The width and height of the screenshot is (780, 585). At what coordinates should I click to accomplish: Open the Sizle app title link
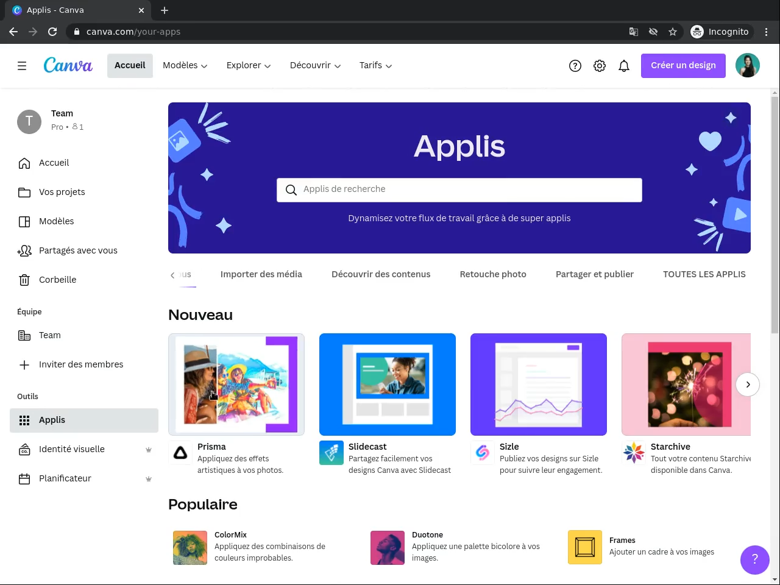[x=509, y=447]
